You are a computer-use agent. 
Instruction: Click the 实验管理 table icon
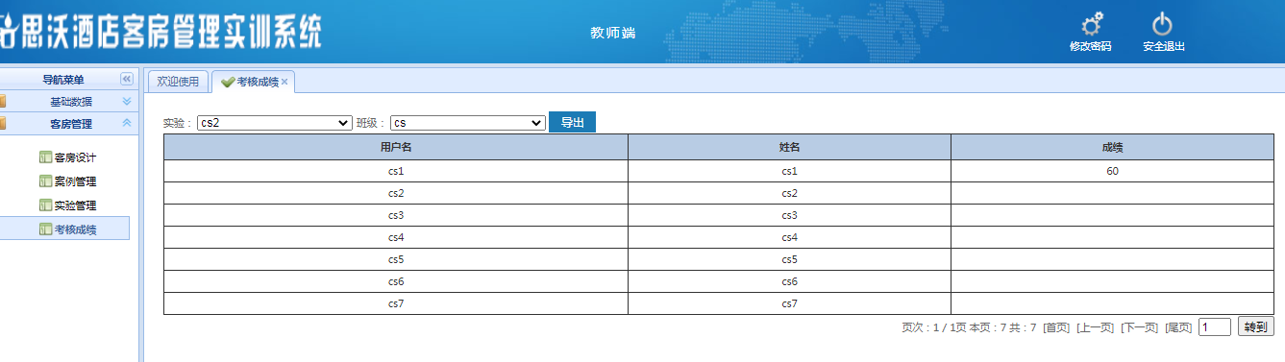[x=45, y=205]
